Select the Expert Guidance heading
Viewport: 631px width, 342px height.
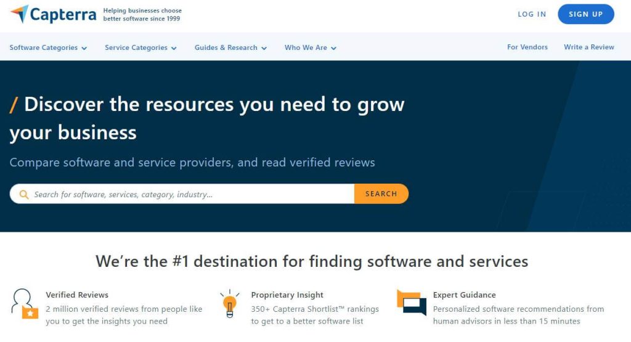coord(465,295)
